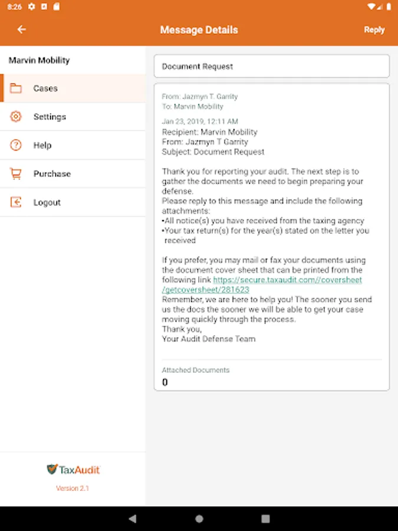Viewport: 398px width, 531px height.
Task: Click the Cases folder icon
Action: coord(15,88)
